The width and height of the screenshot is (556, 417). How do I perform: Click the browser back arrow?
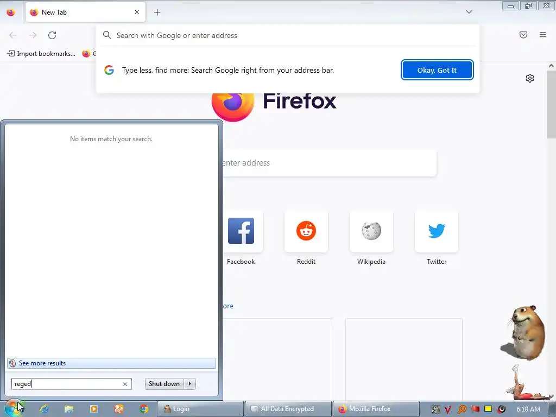tap(13, 35)
